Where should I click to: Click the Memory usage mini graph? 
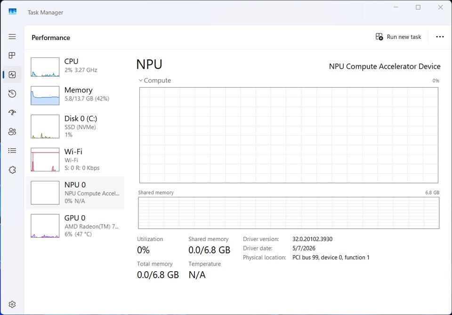click(x=45, y=96)
